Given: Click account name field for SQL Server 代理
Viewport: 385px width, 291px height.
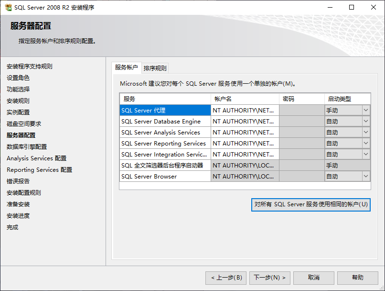Looking at the screenshot, I should pos(245,110).
